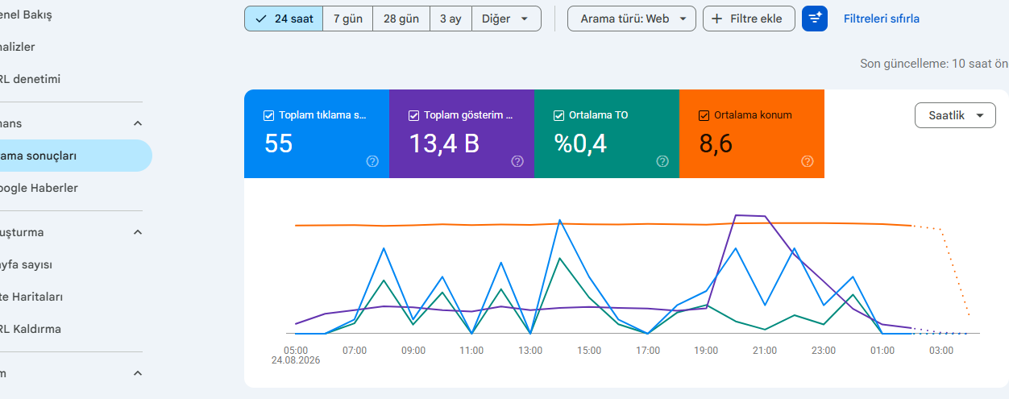Screen dimensions: 1009x399
Task: Click the Filtreleri sıfırla link
Action: [x=882, y=19]
